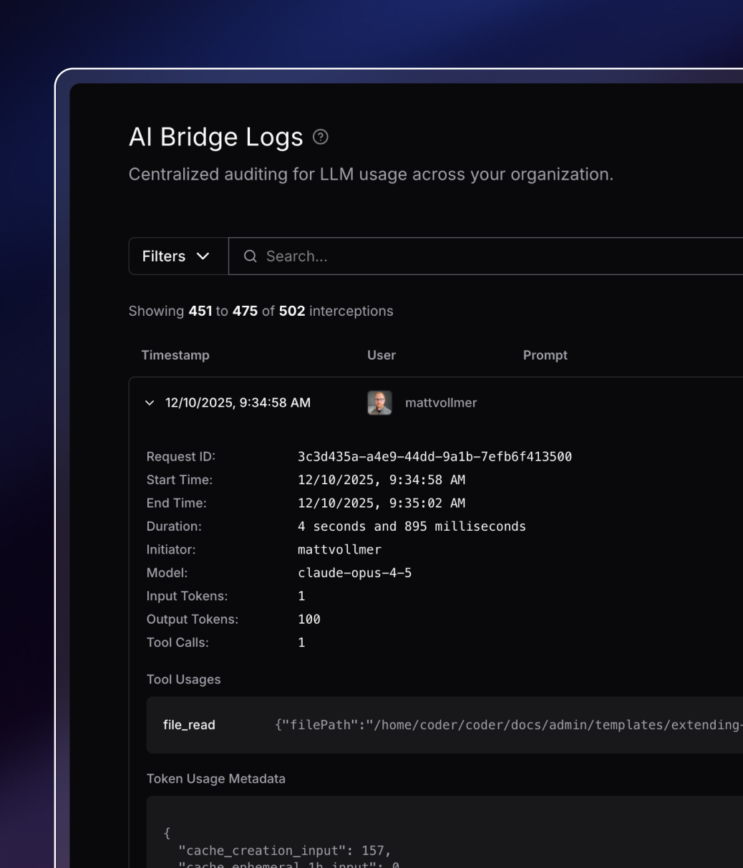Image resolution: width=743 pixels, height=868 pixels.
Task: Open the Filters dropdown
Action: (176, 256)
